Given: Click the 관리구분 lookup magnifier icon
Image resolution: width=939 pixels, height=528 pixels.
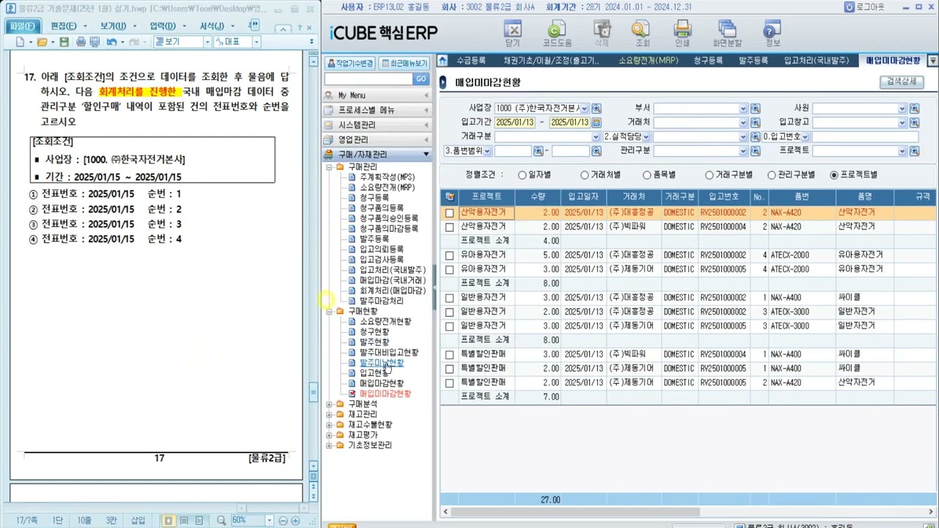Looking at the screenshot, I should point(756,150).
